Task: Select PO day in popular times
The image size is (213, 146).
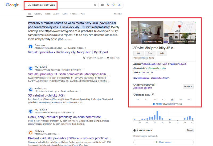Action: point(138,99)
